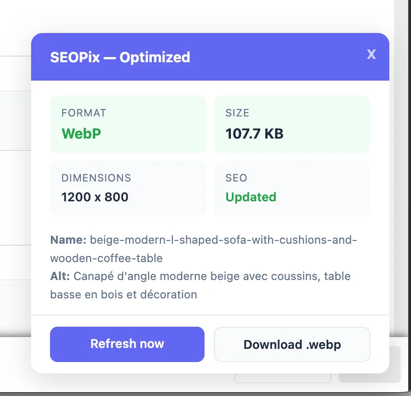The height and width of the screenshot is (396, 411).
Task: Click the Download .webp button
Action: point(292,344)
